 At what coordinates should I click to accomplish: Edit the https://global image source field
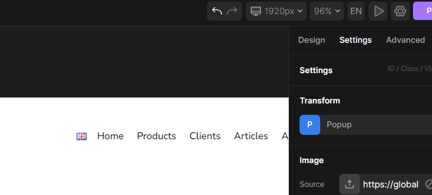pyautogui.click(x=391, y=184)
